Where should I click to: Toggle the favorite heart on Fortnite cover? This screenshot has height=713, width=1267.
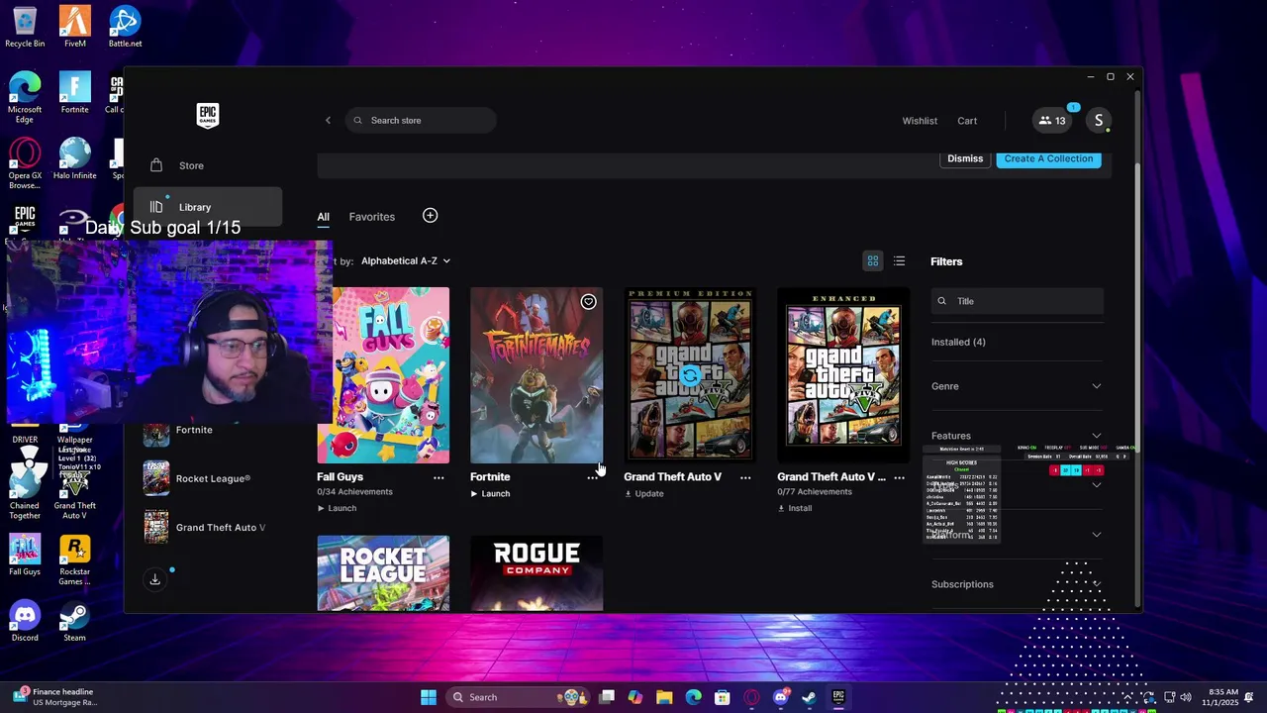click(x=588, y=302)
